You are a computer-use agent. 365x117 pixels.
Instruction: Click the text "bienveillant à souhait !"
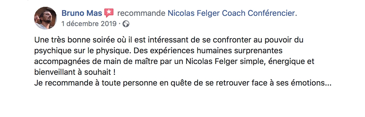pyautogui.click(x=75, y=72)
